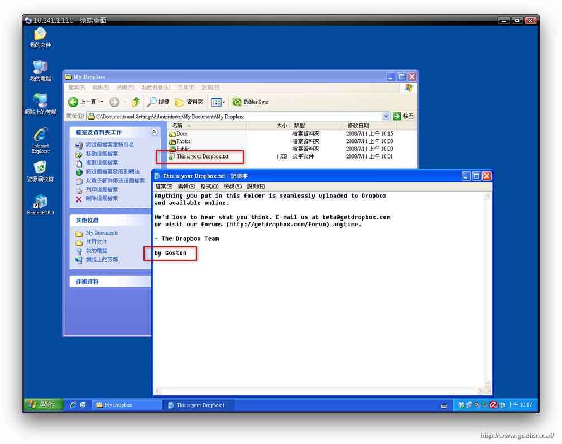Viewport: 562px width, 444px height.
Task: Expand the Details (詳細資料) panel header
Action: (111, 281)
